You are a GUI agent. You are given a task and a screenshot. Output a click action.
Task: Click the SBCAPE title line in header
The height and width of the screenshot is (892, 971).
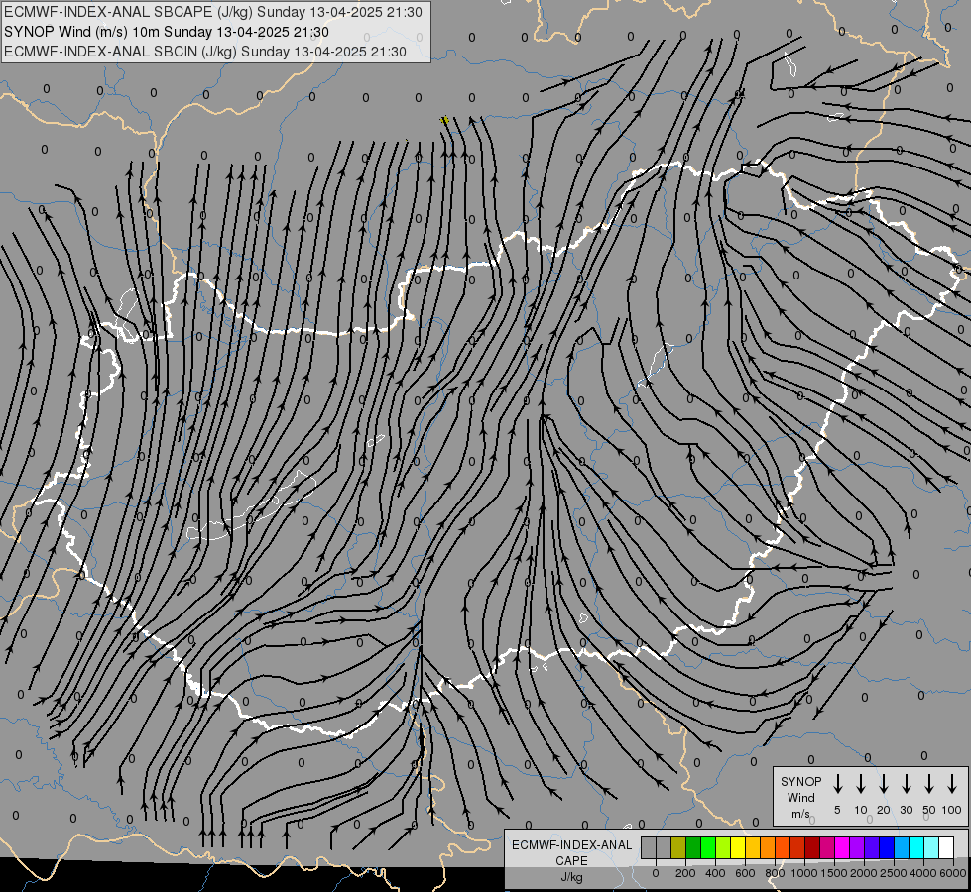click(x=213, y=12)
